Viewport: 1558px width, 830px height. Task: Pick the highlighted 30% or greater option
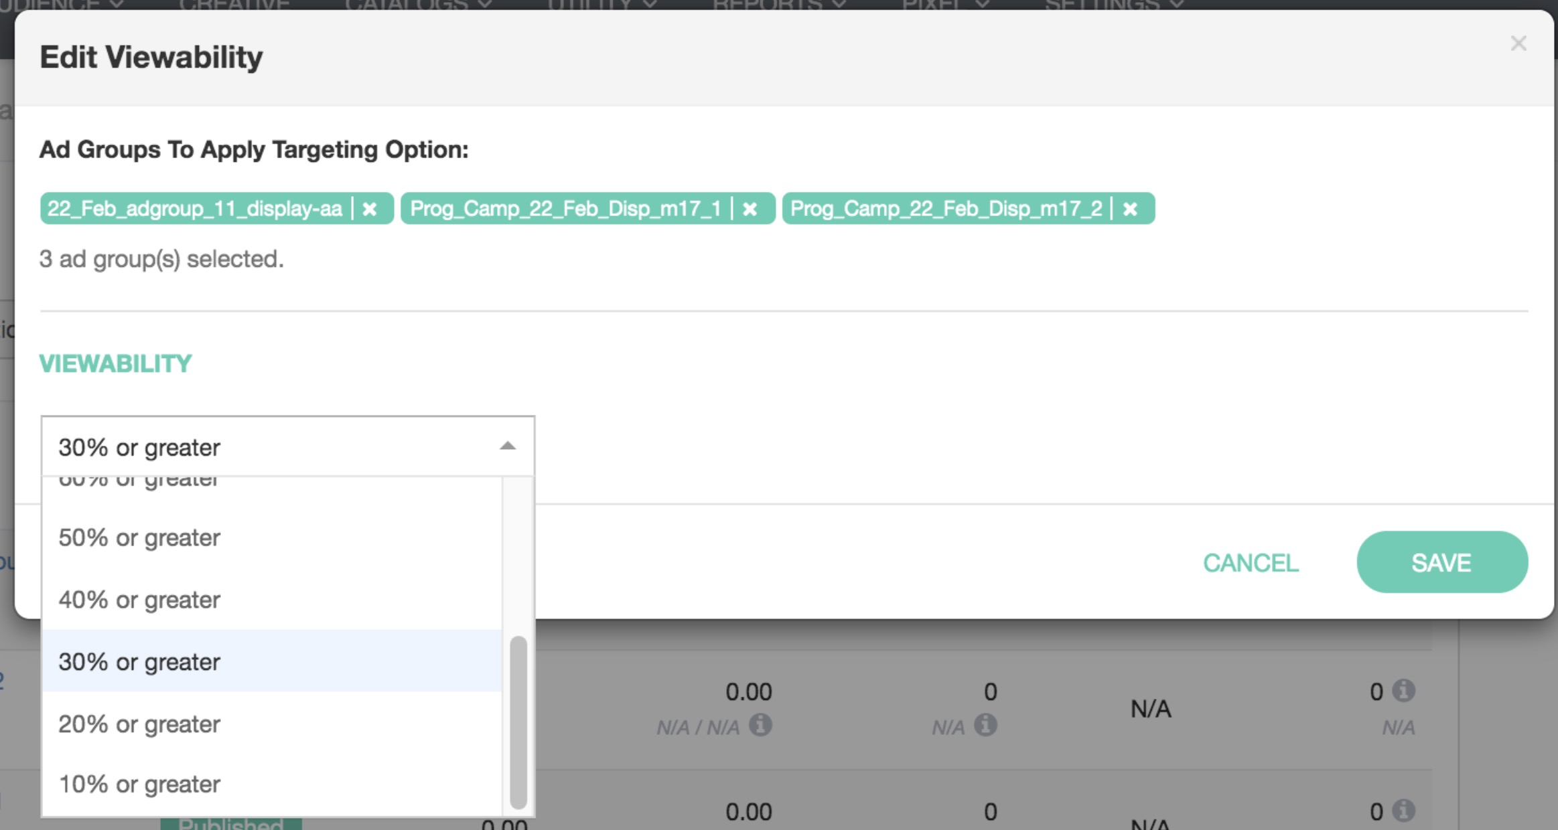point(139,662)
